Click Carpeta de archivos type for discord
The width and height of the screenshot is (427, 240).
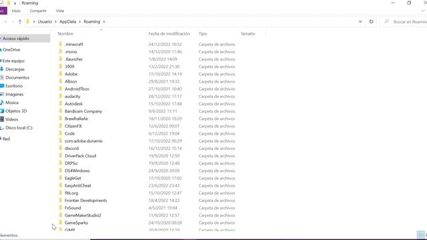217,149
